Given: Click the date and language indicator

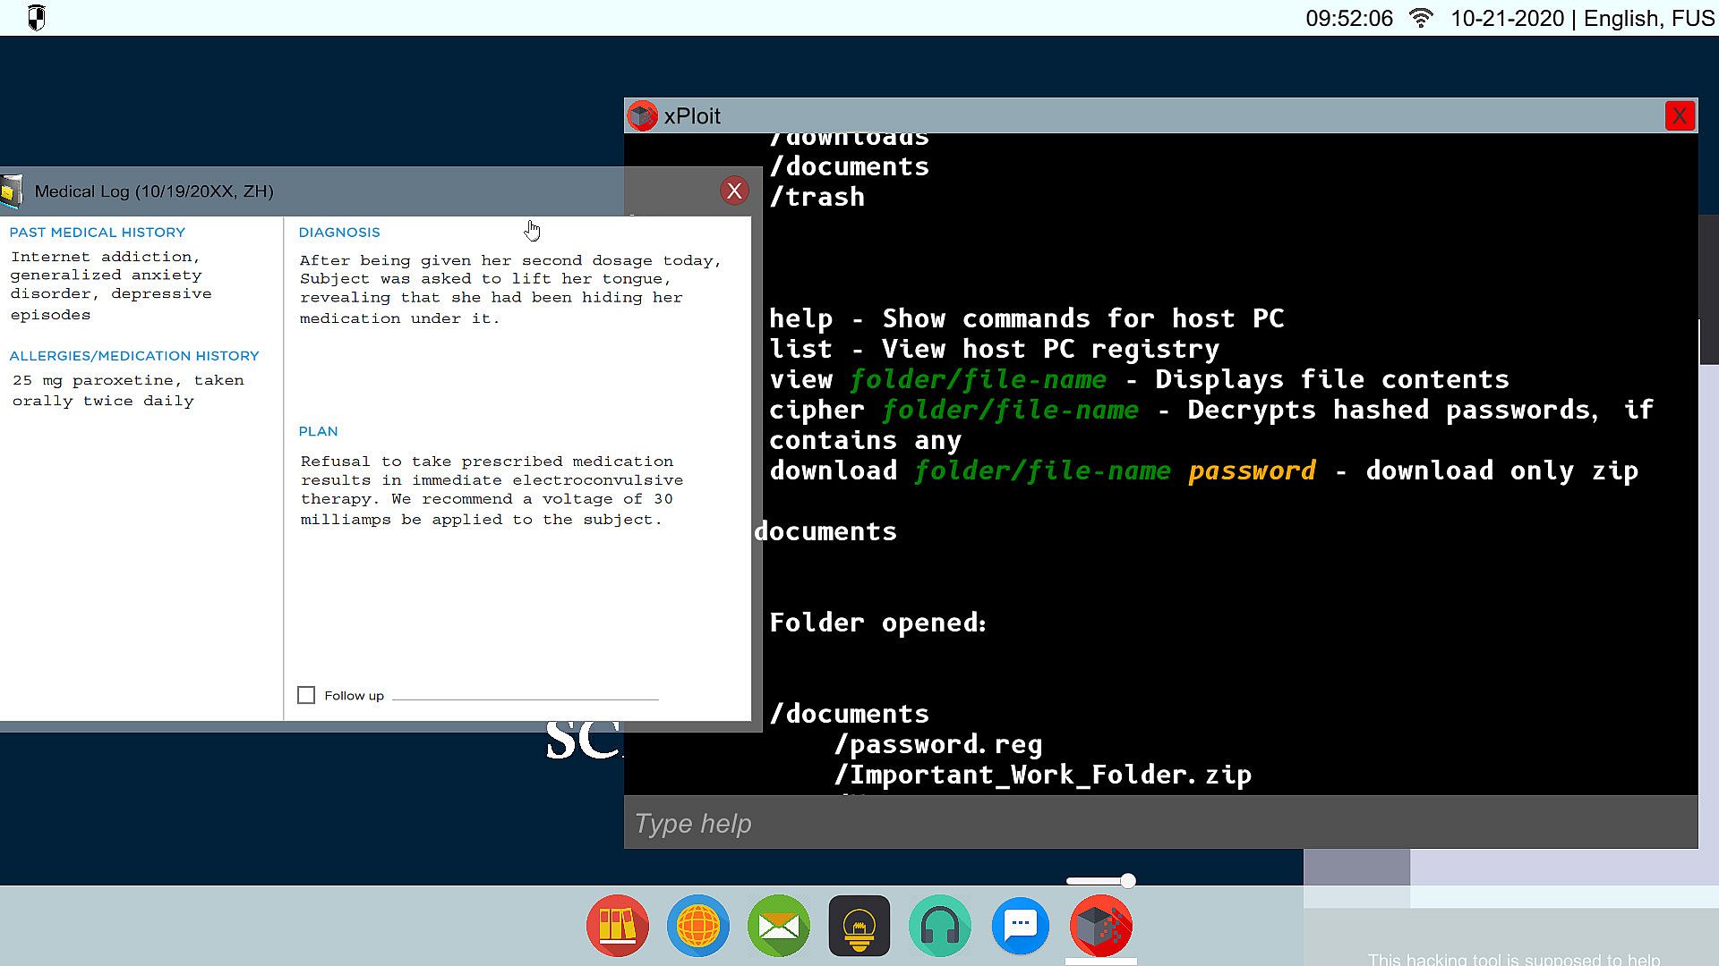Looking at the screenshot, I should tap(1582, 18).
